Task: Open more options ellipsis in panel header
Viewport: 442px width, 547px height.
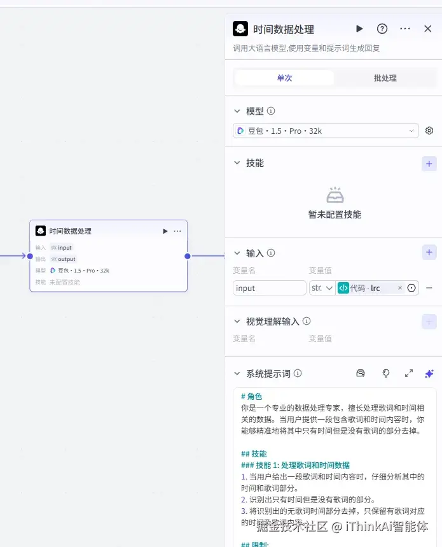Action: click(405, 29)
